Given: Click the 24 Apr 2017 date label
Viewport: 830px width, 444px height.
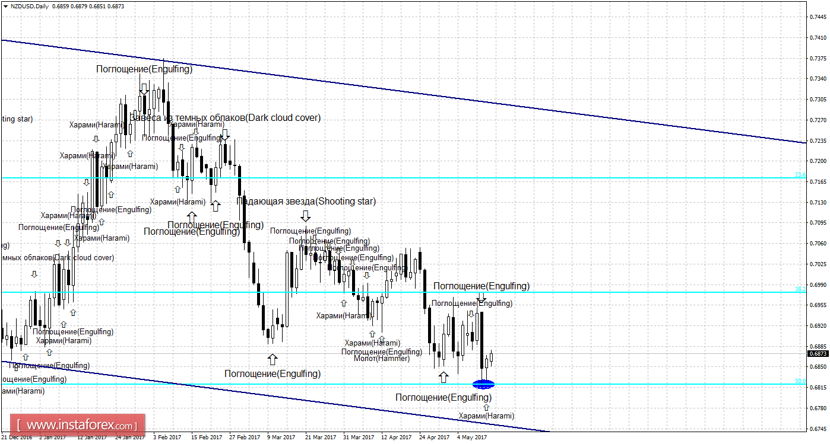Looking at the screenshot, I should (435, 437).
